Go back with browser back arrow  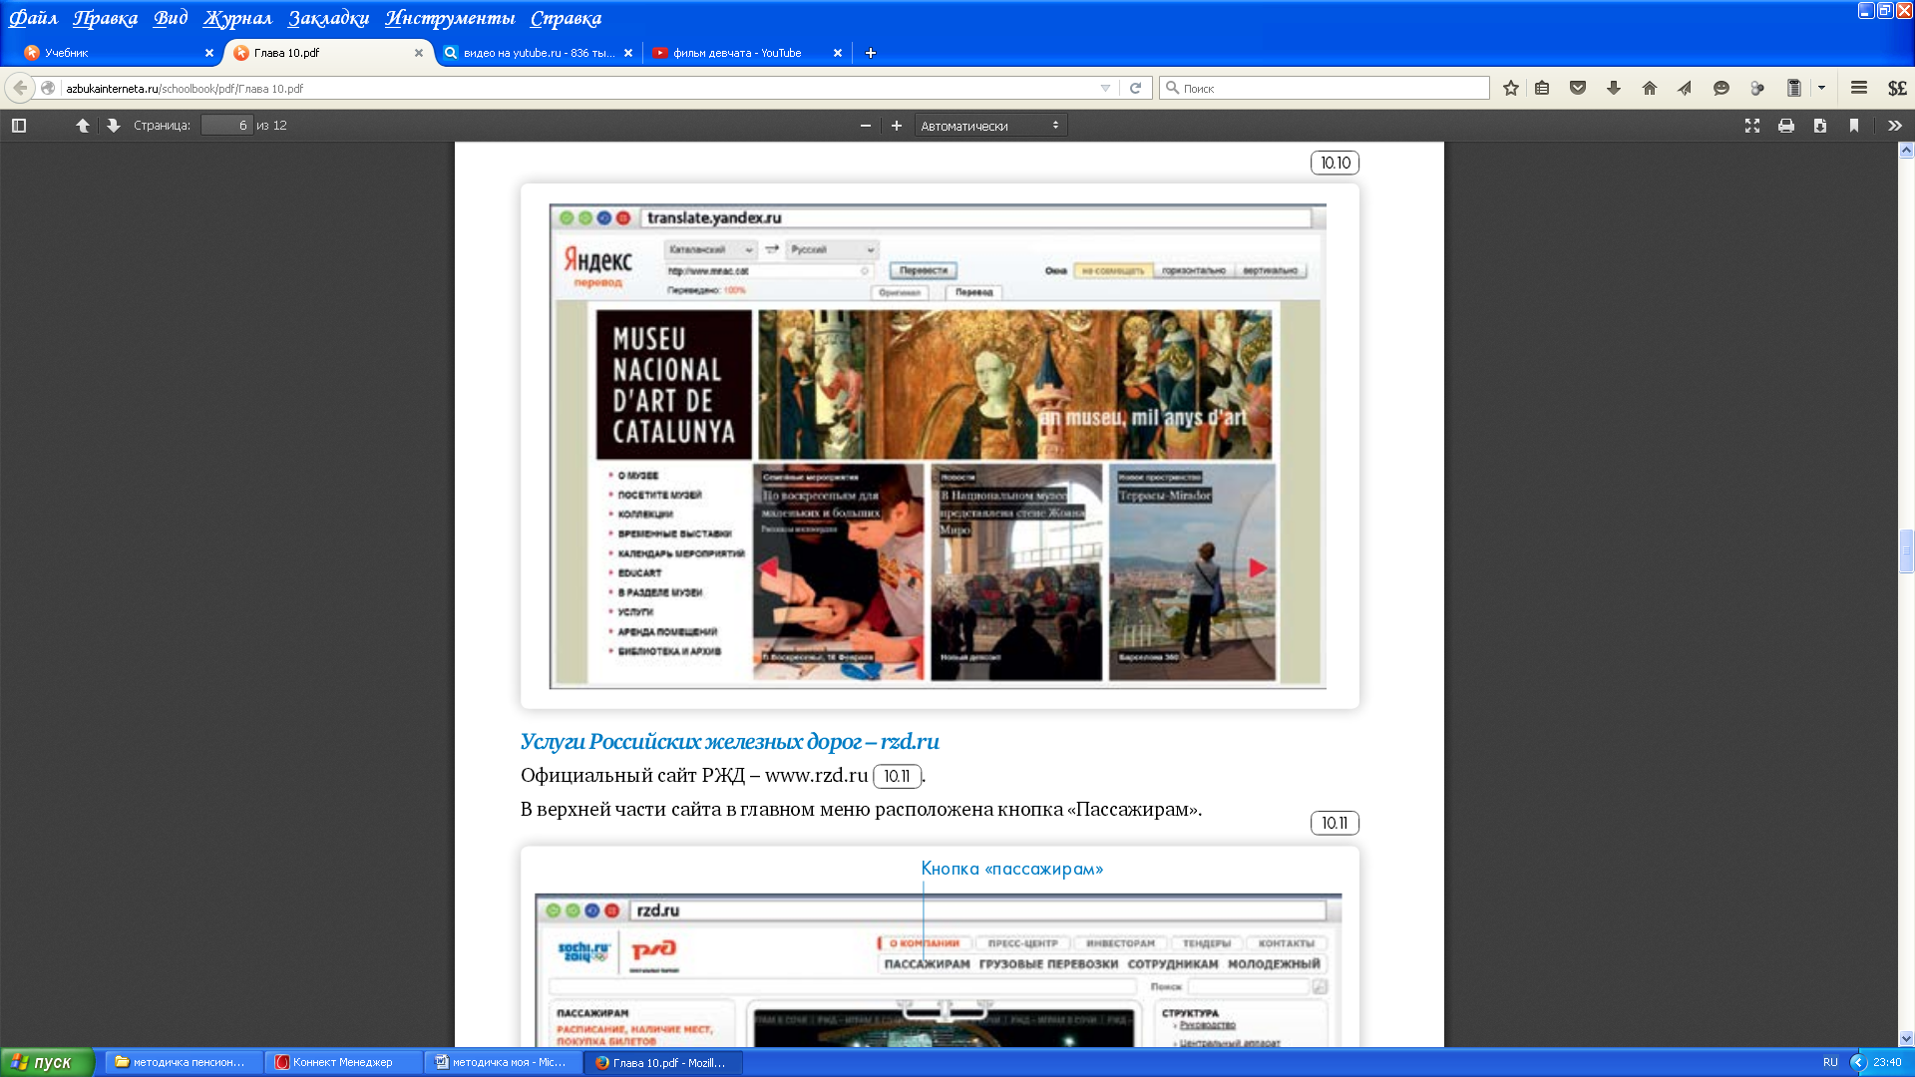[x=20, y=88]
